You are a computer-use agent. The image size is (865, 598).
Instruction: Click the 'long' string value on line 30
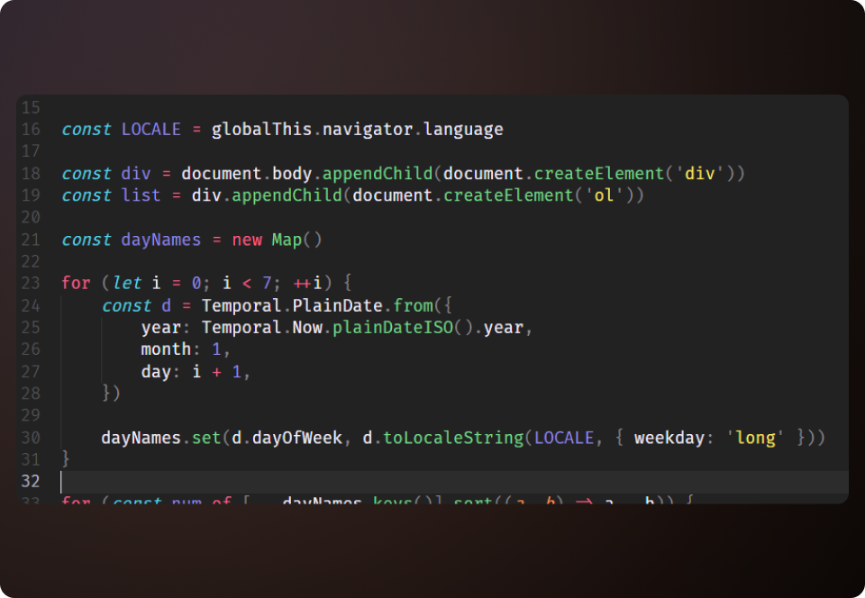pos(755,438)
